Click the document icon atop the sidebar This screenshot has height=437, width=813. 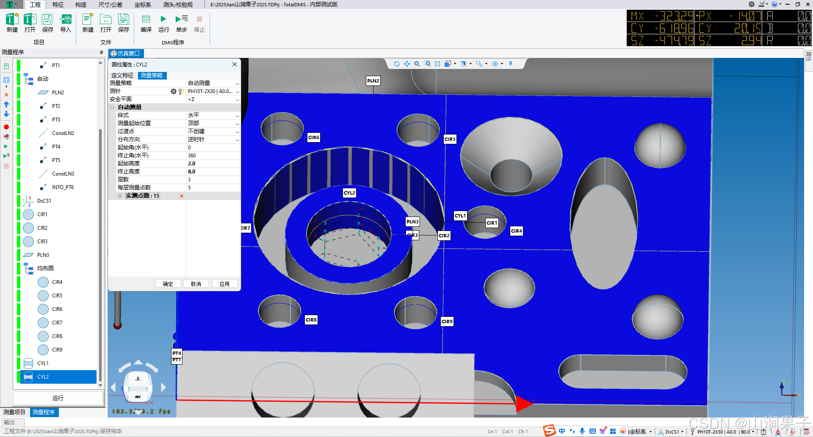tap(6, 66)
